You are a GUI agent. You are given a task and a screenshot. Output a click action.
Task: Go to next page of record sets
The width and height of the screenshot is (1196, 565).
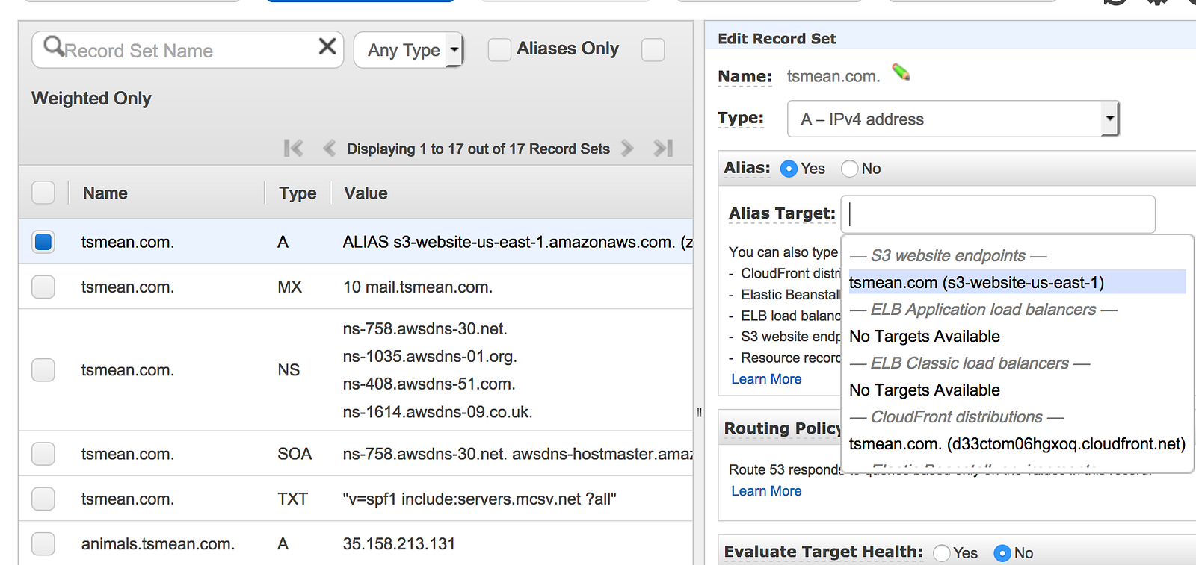[627, 149]
